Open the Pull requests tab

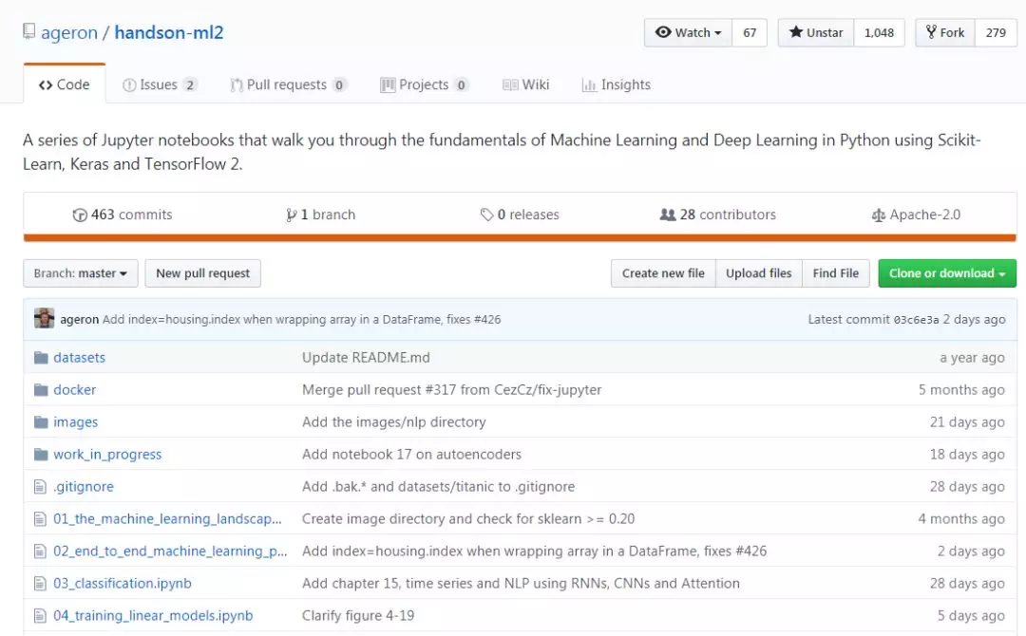point(287,84)
